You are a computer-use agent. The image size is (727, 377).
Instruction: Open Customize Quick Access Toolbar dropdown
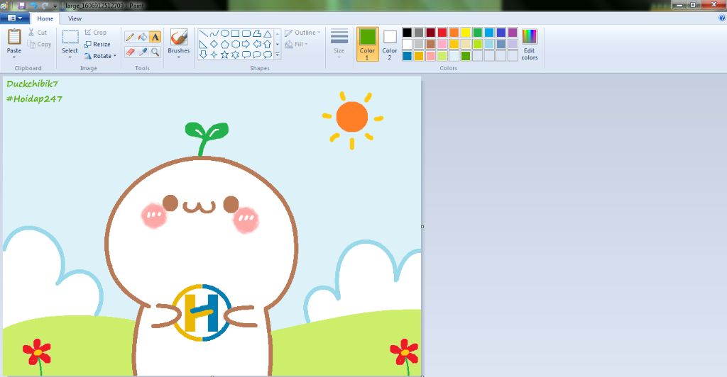click(x=55, y=6)
